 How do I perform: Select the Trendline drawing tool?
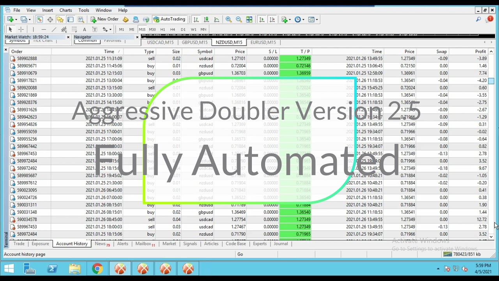point(54,29)
